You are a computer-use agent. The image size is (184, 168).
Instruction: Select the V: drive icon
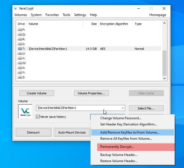pyautogui.click(x=20, y=58)
